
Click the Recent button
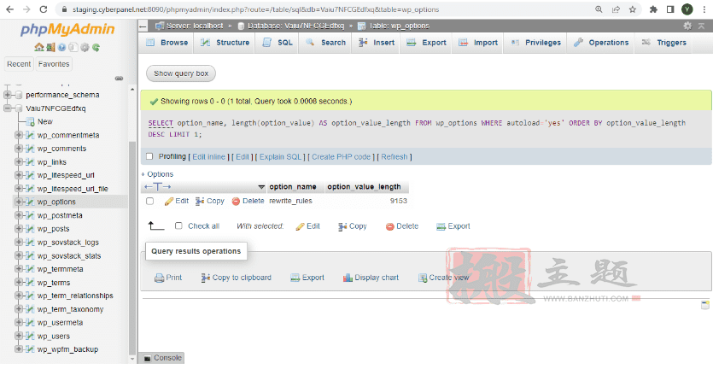19,64
